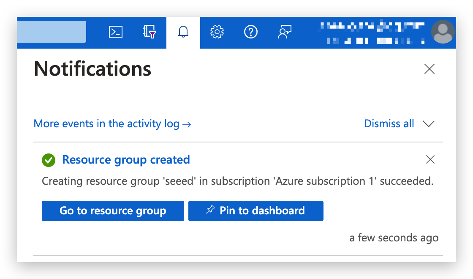Click the user account avatar
473x279 pixels.
click(443, 32)
